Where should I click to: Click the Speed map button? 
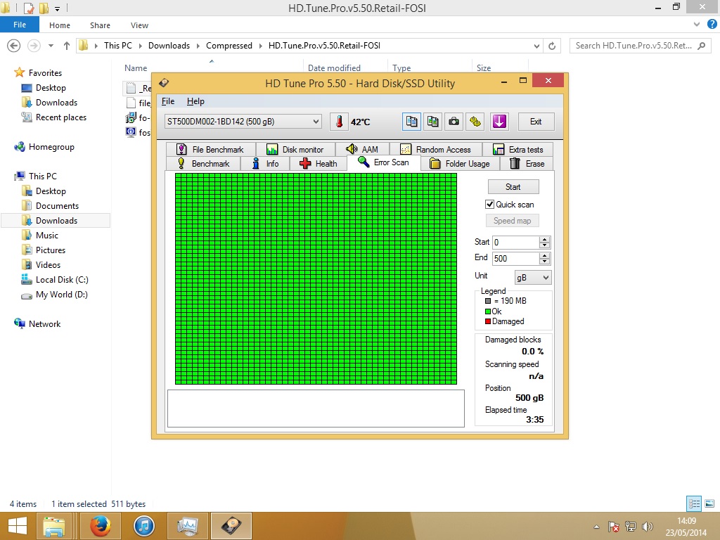(512, 221)
